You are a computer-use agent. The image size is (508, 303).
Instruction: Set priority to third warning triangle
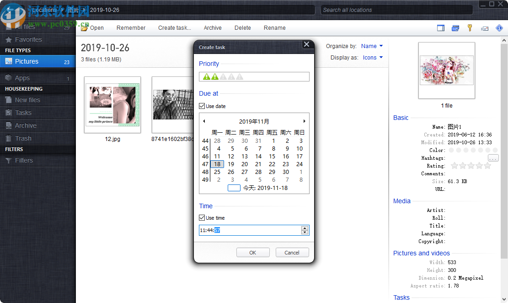tap(223, 76)
